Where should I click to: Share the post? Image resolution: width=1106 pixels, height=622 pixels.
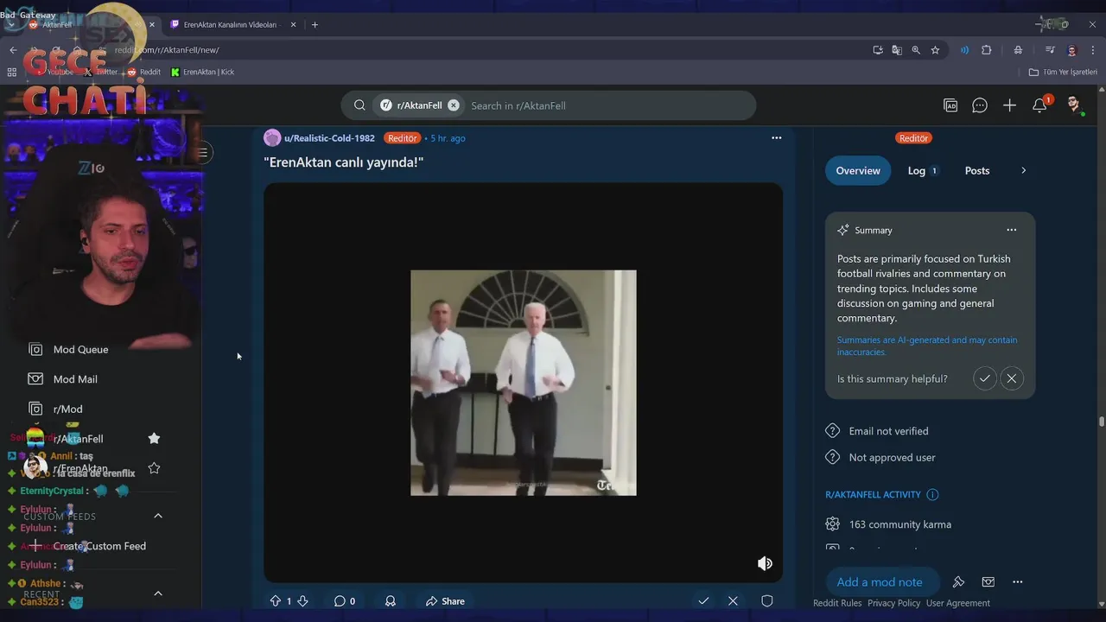pyautogui.click(x=445, y=601)
